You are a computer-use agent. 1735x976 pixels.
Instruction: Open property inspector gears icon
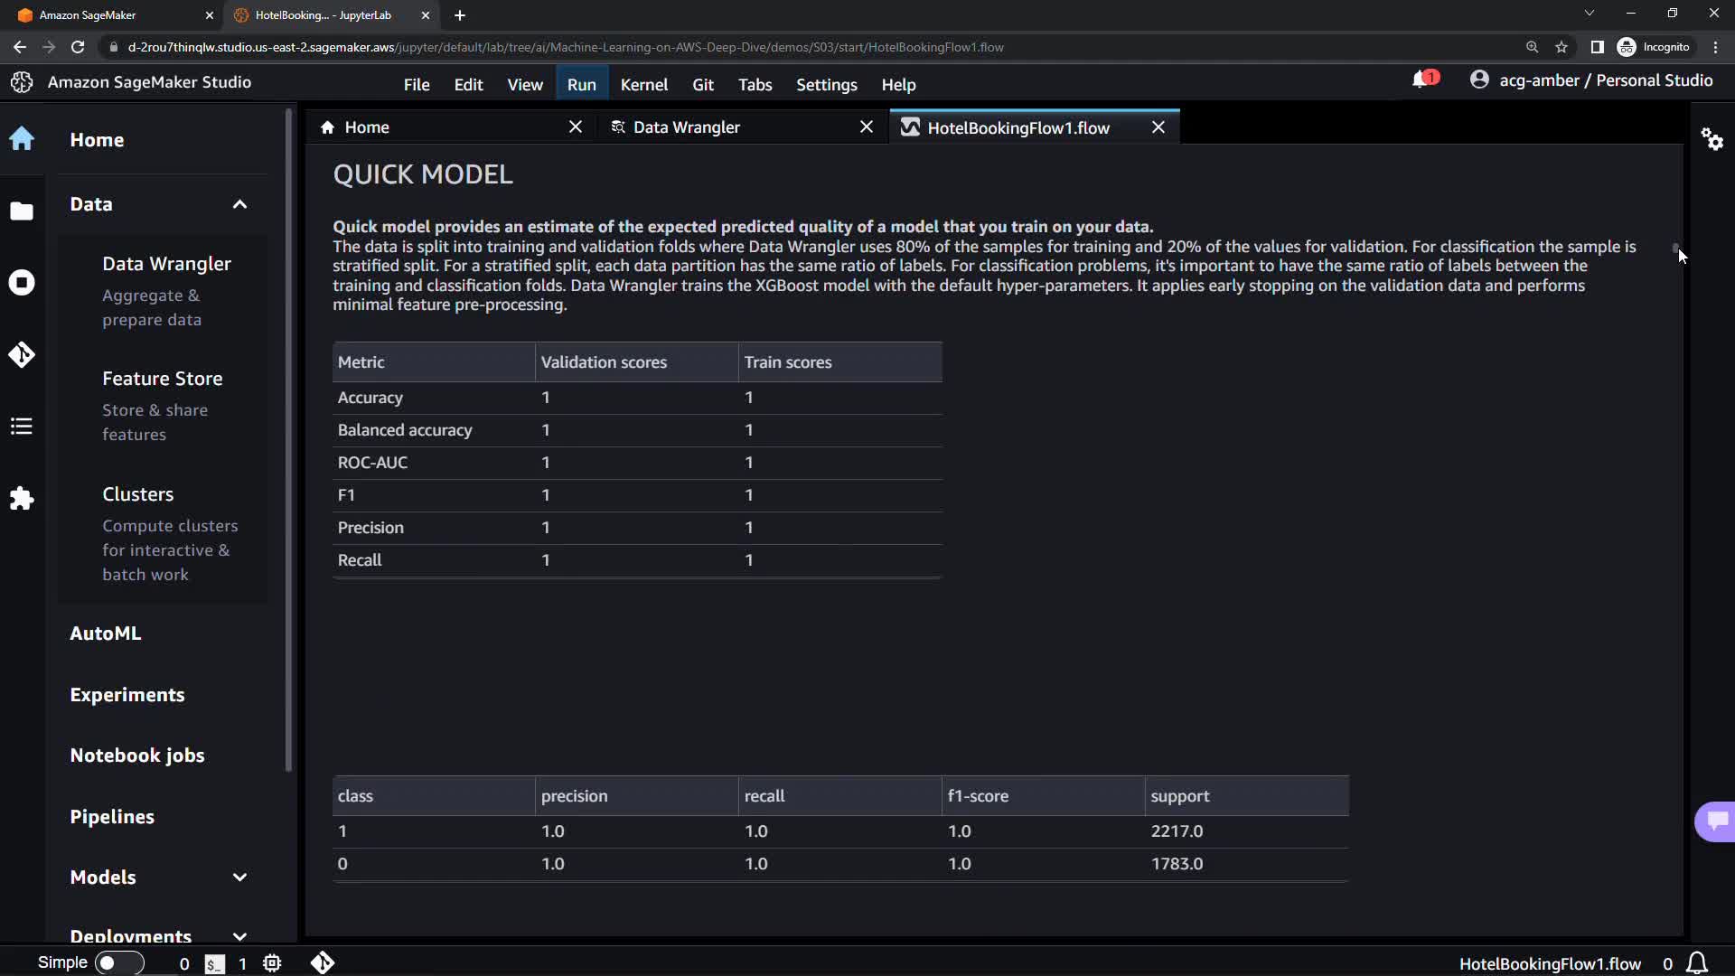point(1712,139)
